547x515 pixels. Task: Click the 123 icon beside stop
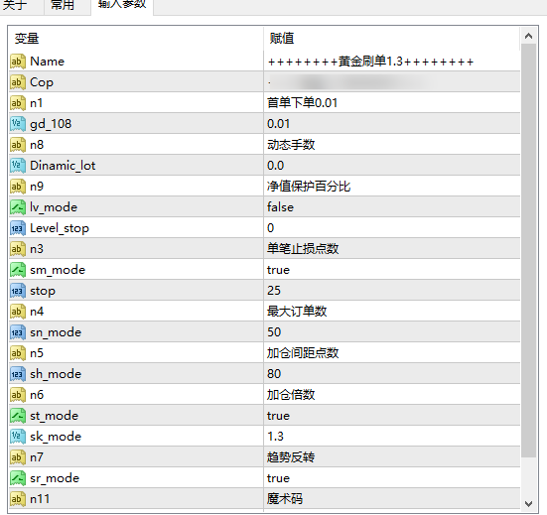pyautogui.click(x=18, y=291)
